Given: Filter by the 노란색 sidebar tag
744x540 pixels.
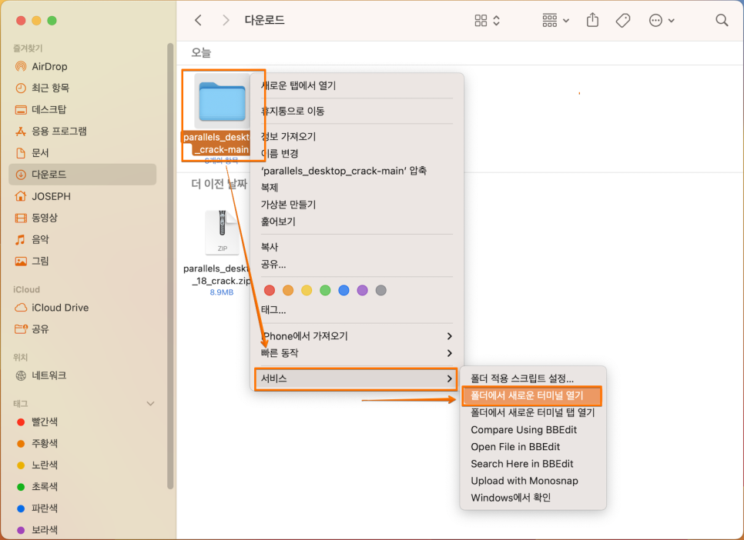Looking at the screenshot, I should coord(82,465).
